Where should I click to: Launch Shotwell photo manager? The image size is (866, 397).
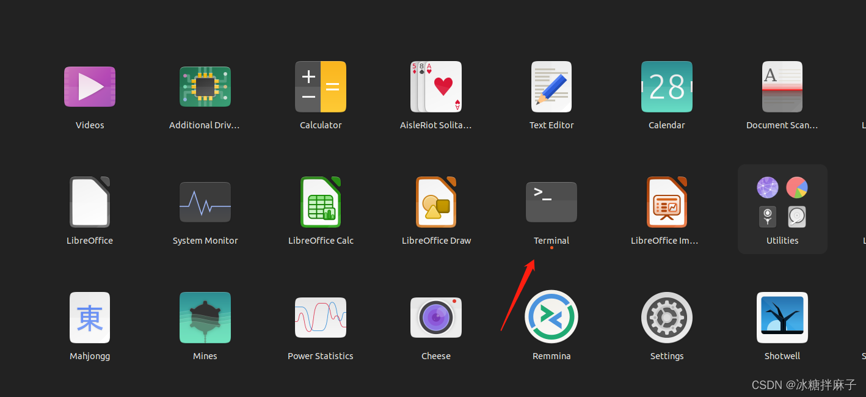point(782,318)
